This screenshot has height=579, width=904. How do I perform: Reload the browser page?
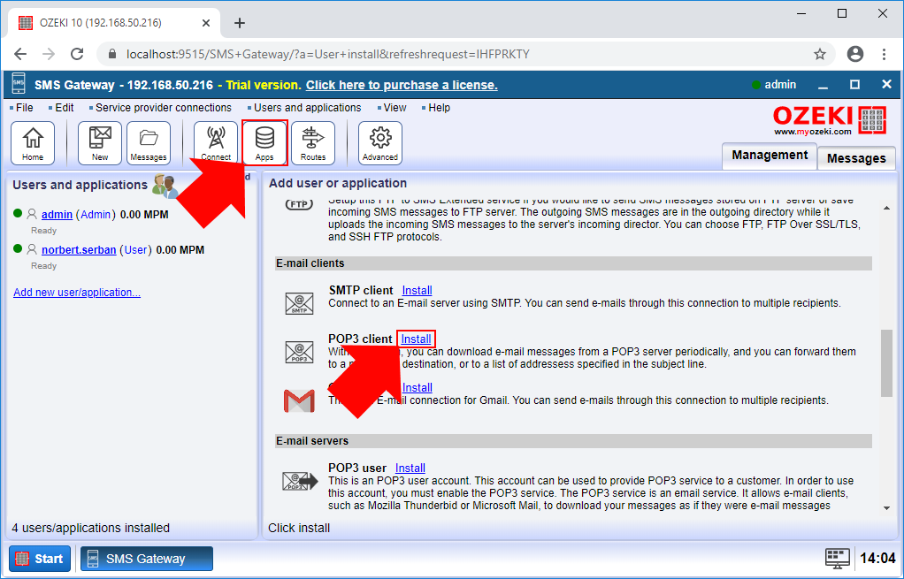click(x=77, y=54)
